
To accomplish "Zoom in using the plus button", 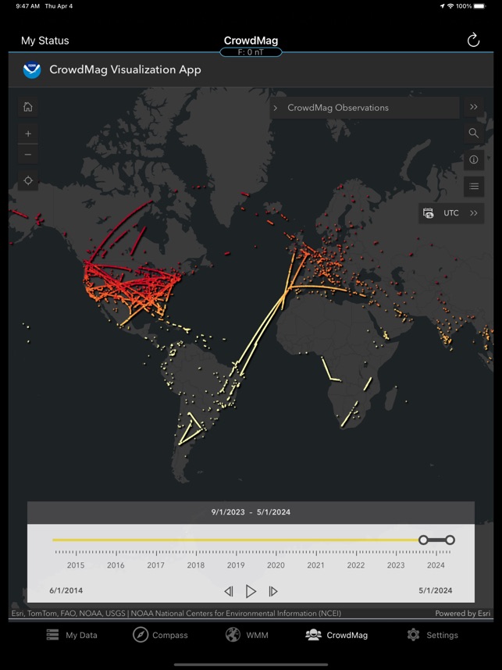I will pos(28,134).
